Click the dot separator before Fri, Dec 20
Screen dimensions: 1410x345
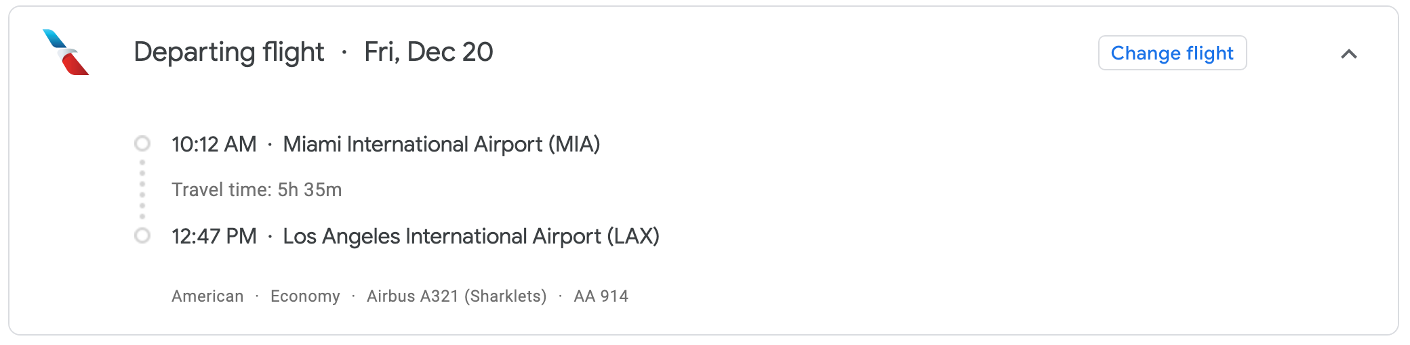[344, 53]
